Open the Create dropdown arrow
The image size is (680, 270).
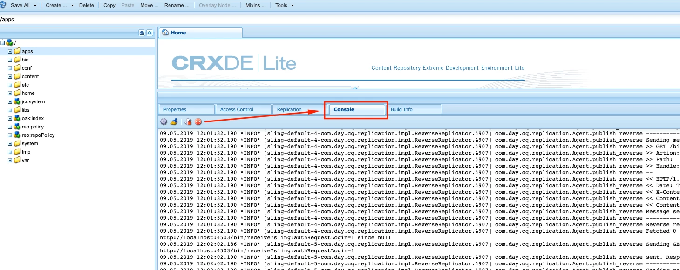coord(72,6)
